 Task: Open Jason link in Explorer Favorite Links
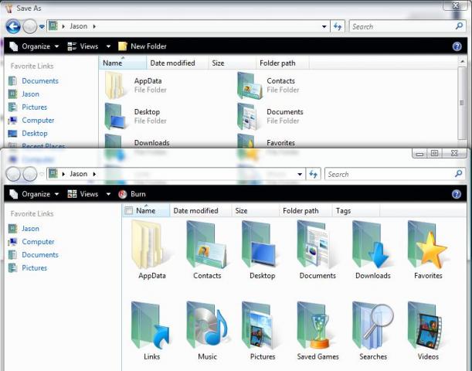pyautogui.click(x=24, y=229)
